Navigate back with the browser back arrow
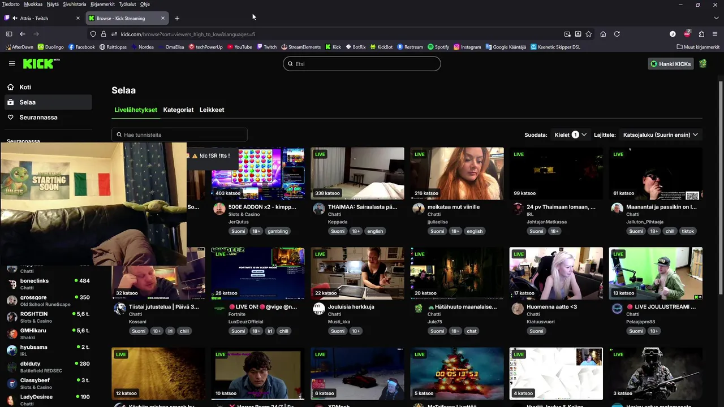This screenshot has width=724, height=407. point(23,34)
